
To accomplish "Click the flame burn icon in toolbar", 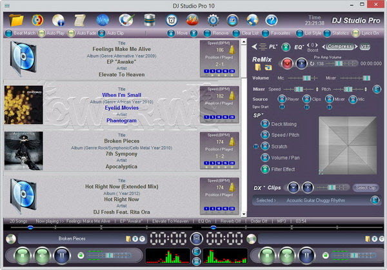I will tap(192, 19).
